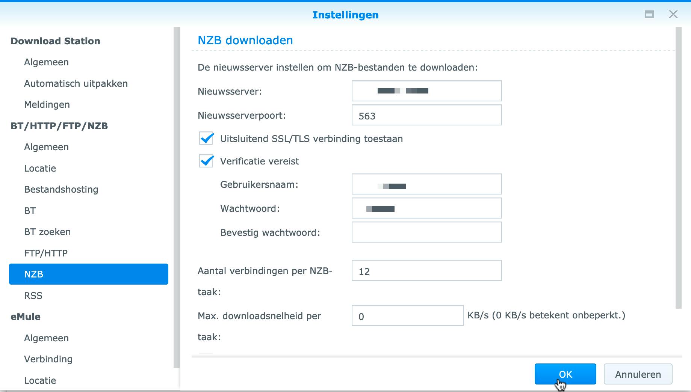Click the Nieuwsserver input field
691x392 pixels.
[x=426, y=91]
